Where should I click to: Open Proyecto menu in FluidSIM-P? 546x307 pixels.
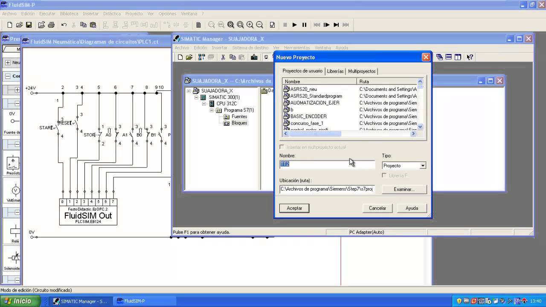(134, 14)
